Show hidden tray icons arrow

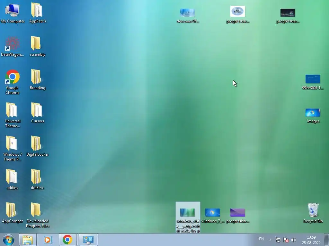[x=271, y=240]
